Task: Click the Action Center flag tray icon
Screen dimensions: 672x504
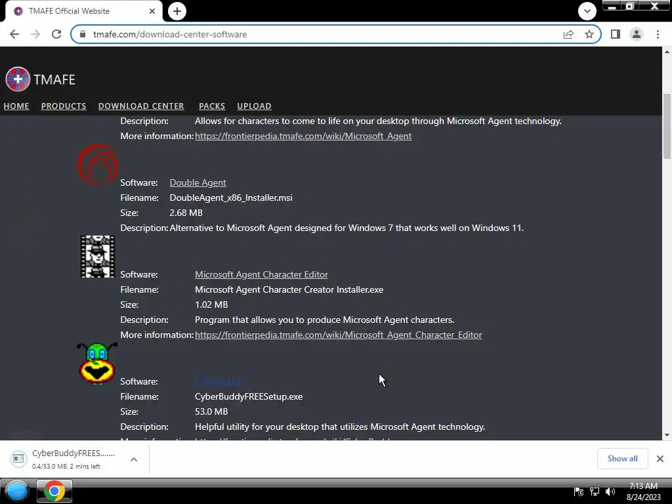Action: [579, 492]
